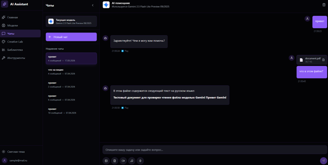Attach a document using the file icon

pyautogui.click(x=114, y=160)
